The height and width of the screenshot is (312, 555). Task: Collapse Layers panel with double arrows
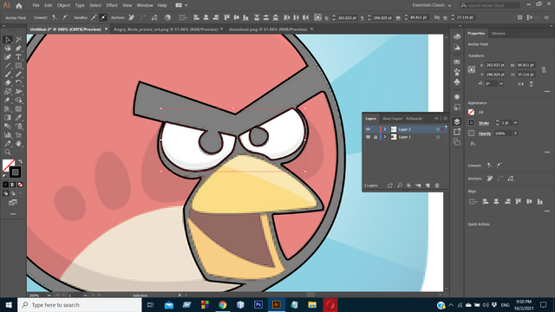pyautogui.click(x=436, y=119)
